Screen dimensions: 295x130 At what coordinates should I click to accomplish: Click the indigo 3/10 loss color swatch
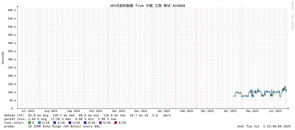tap(70, 123)
